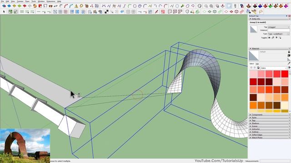
Task: Click the blue terrain sandbox icon
Action: coord(261,6)
